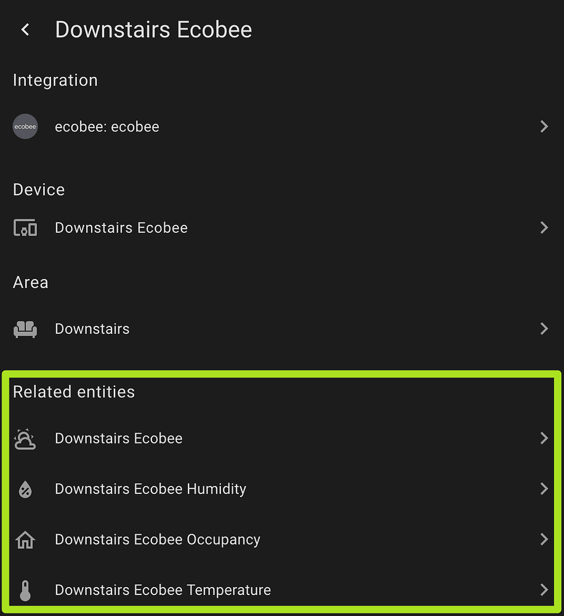
Task: Expand the ecobee integration chevron
Action: [544, 127]
